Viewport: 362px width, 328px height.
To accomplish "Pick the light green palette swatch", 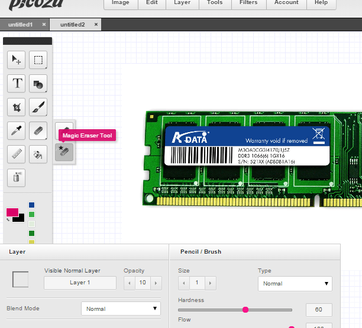I will pos(31,214).
